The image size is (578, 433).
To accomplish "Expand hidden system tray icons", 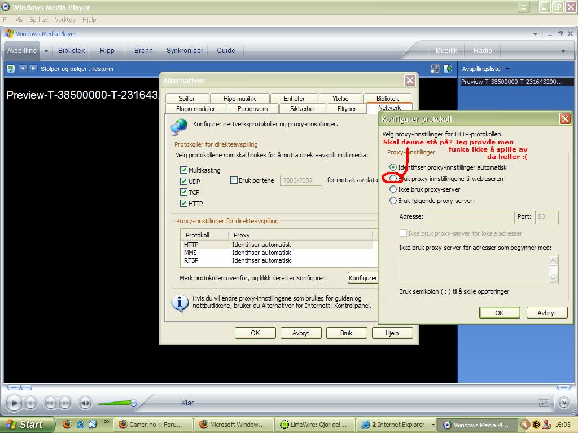I will coord(525,425).
